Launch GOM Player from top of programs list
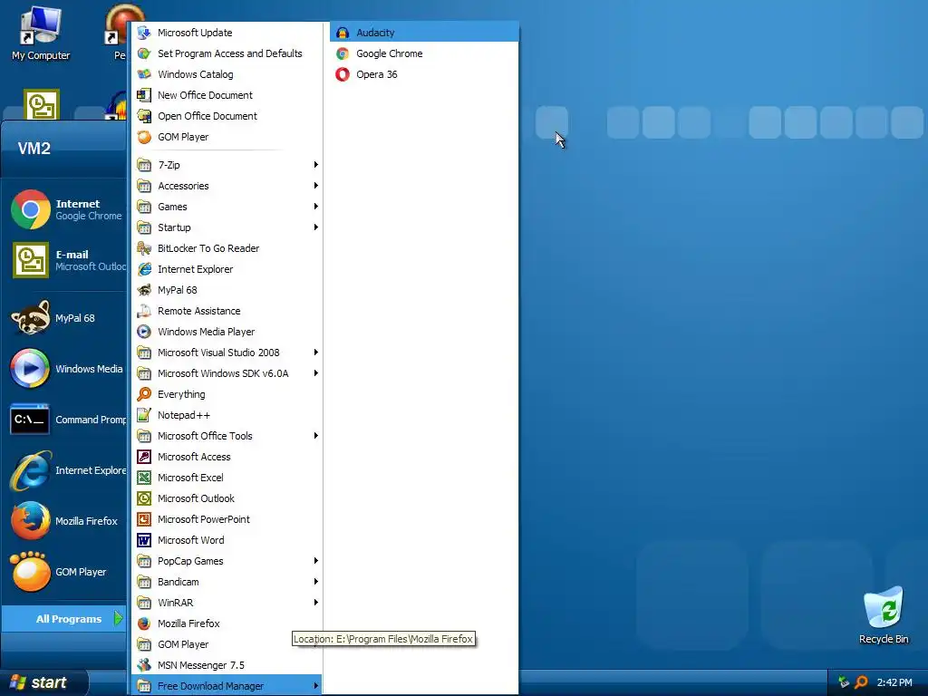 (x=227, y=137)
